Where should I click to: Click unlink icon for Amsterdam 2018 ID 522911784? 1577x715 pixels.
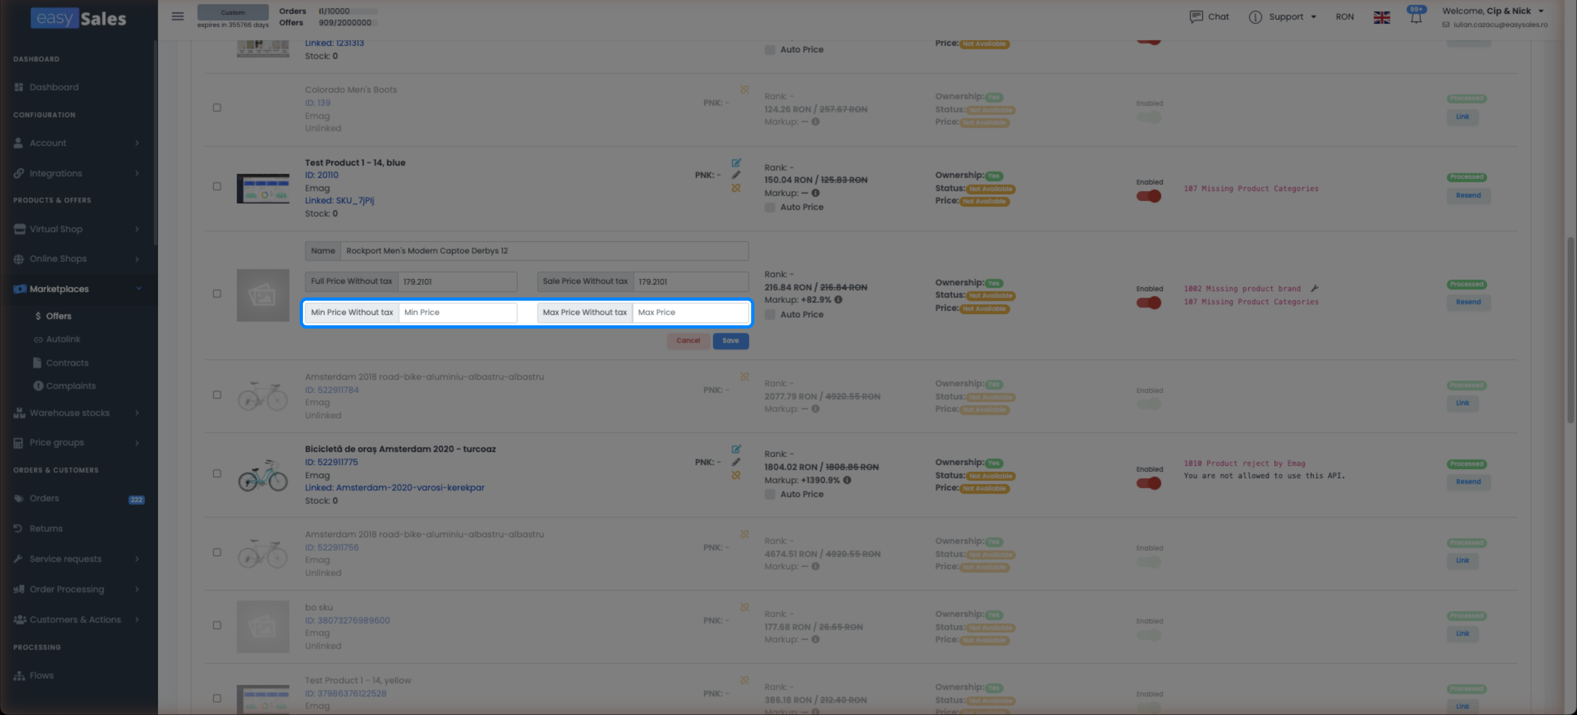click(x=745, y=377)
